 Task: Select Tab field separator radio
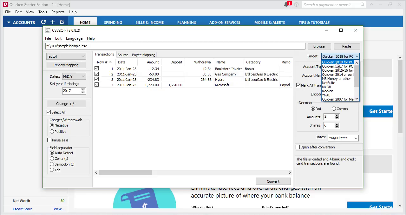[52, 170]
